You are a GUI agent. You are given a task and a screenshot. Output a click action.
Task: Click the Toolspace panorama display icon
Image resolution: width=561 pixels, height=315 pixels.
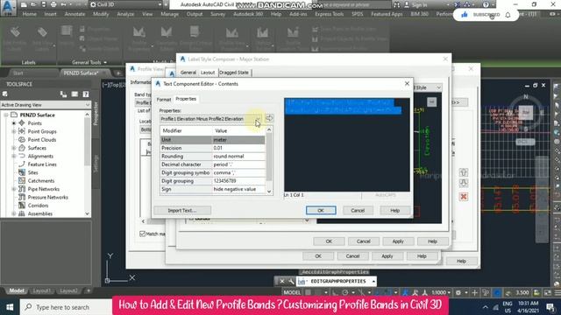click(x=75, y=94)
